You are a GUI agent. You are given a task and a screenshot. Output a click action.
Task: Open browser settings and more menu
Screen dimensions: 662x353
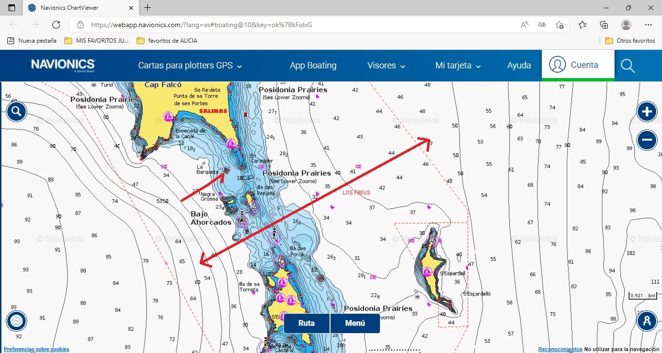click(x=648, y=25)
